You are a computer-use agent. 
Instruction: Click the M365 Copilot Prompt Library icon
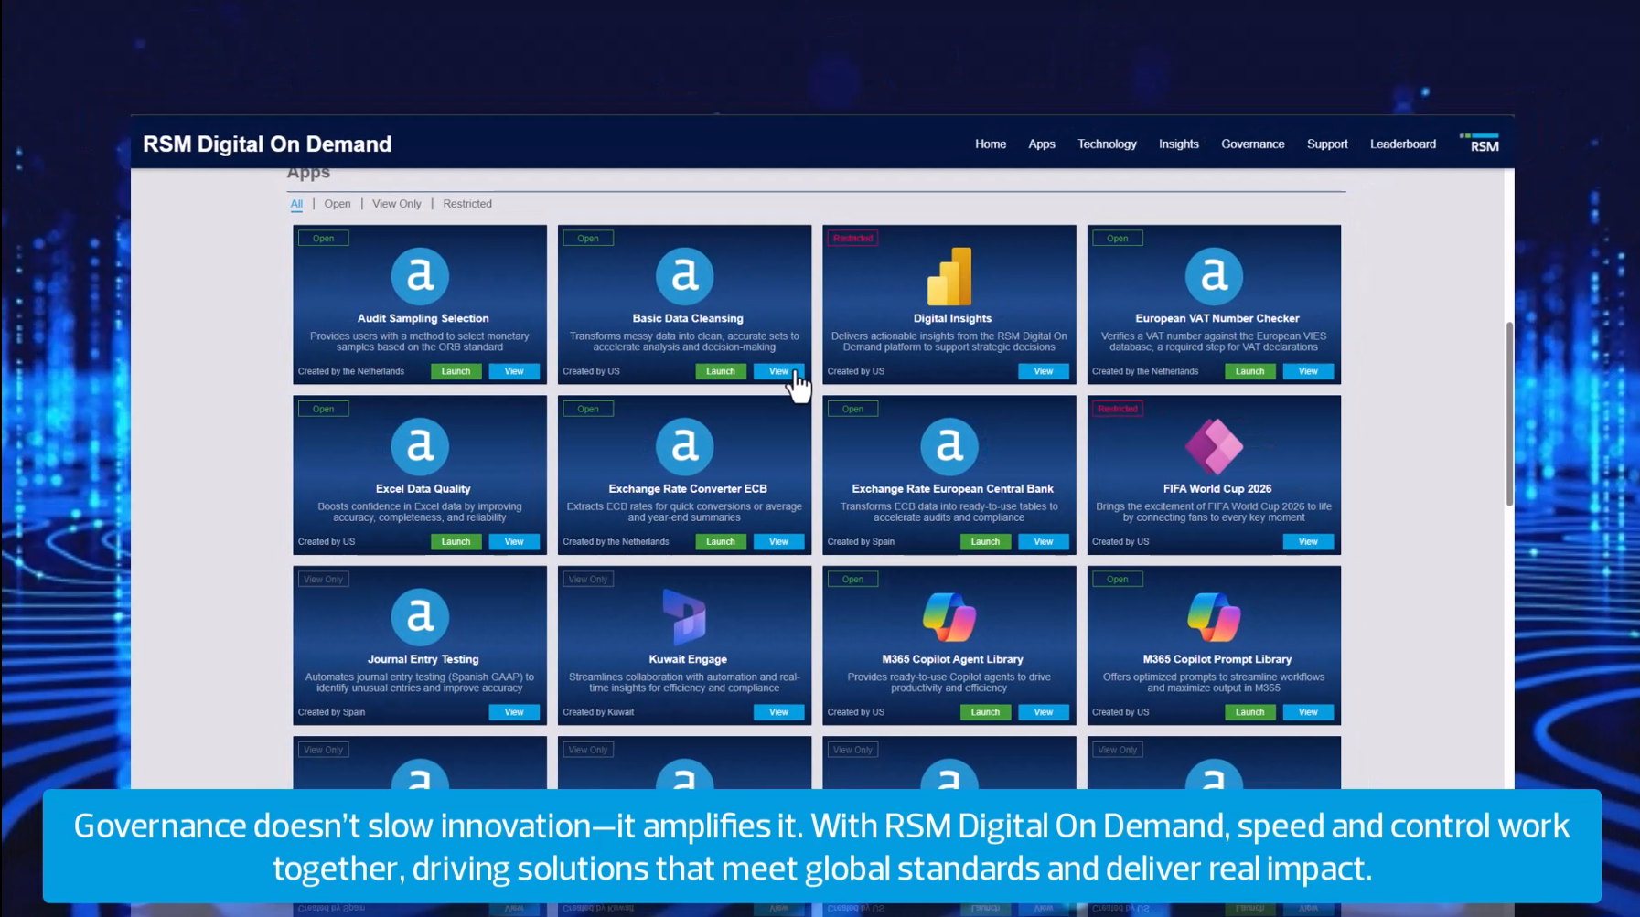click(1214, 616)
